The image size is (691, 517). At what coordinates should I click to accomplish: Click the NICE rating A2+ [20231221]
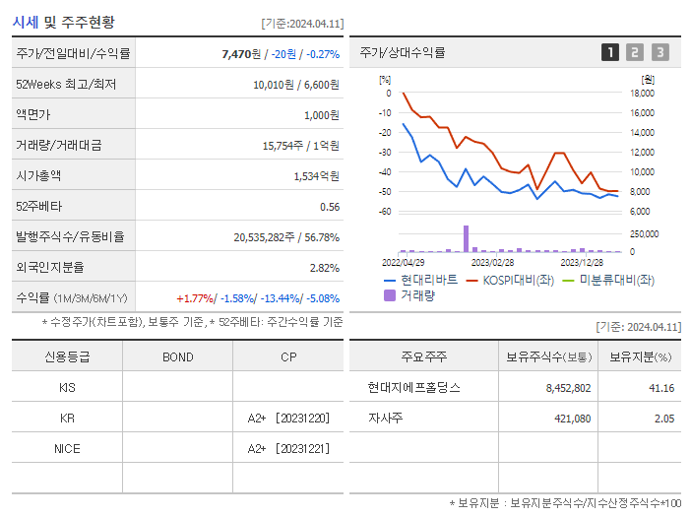tap(288, 449)
